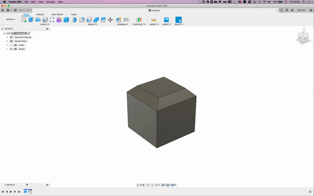The width and height of the screenshot is (314, 196).
Task: Expand the Named Views node
Action: coord(7,41)
